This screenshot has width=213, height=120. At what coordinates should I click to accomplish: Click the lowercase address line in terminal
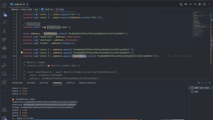45,102
